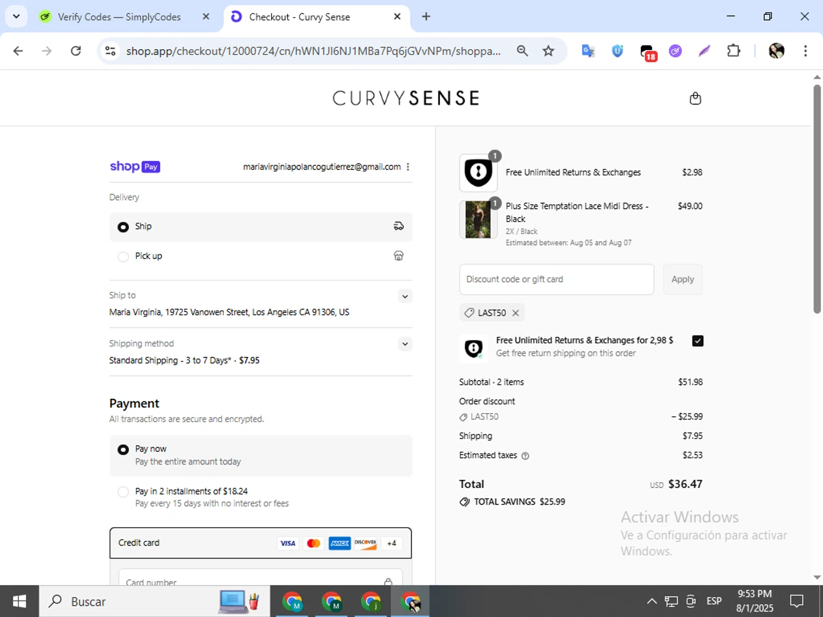The width and height of the screenshot is (823, 617).
Task: Select the Credit card payment method
Action: tap(261, 543)
